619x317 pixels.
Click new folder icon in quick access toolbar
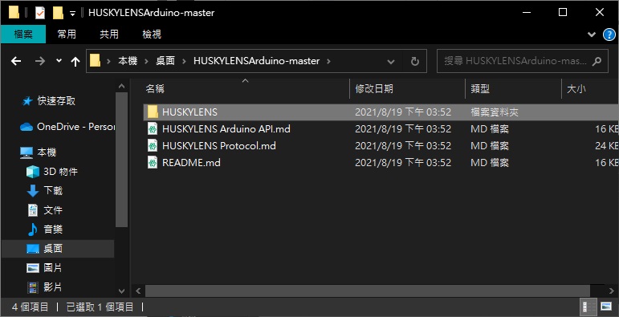point(58,13)
